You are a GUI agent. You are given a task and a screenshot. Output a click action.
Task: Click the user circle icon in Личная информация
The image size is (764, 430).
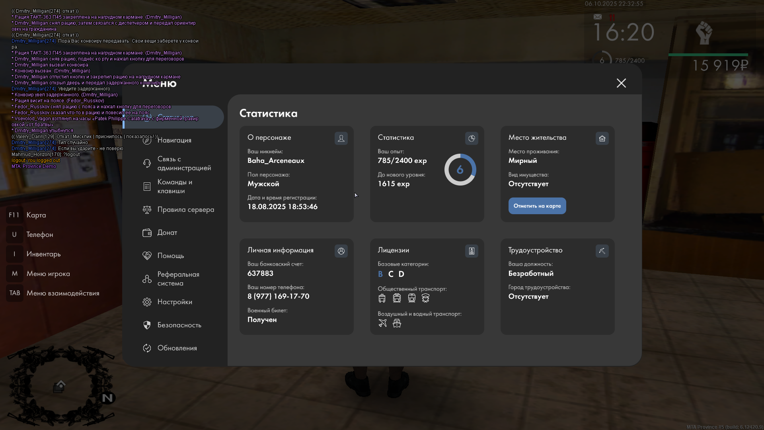341,251
